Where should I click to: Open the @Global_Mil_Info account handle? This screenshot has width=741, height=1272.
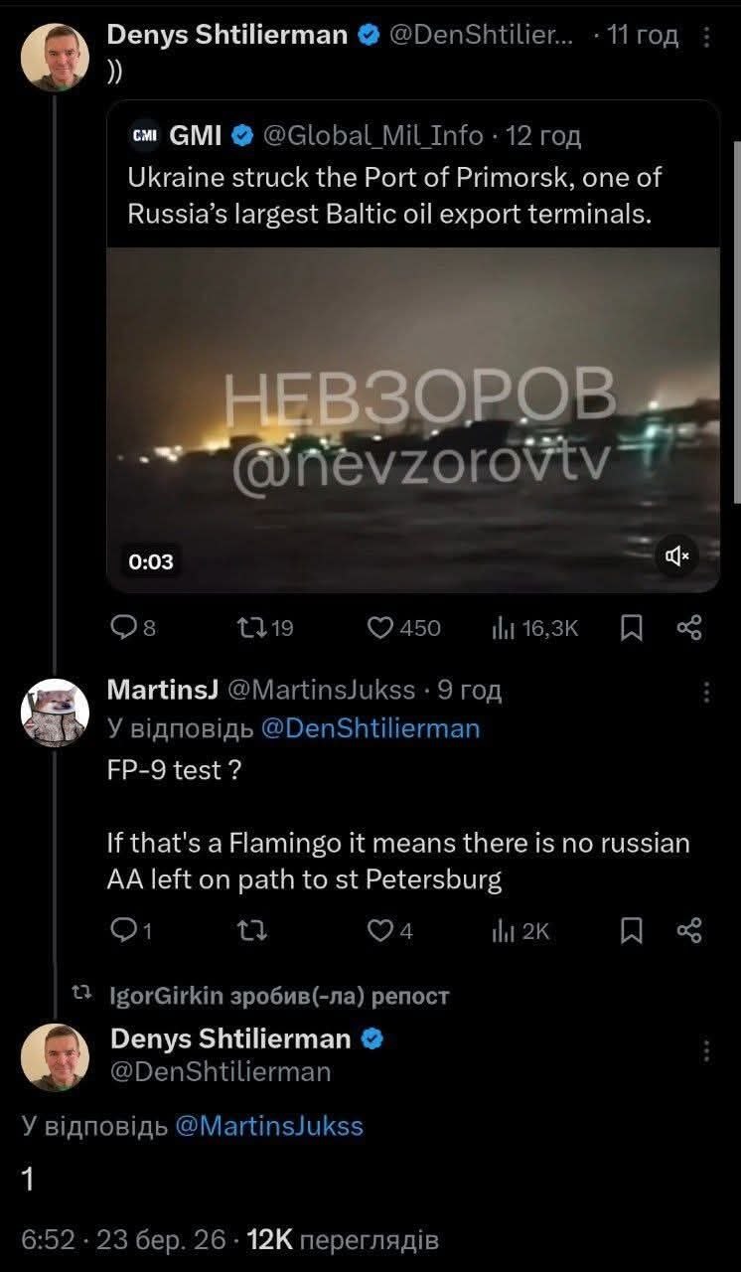pyautogui.click(x=371, y=135)
